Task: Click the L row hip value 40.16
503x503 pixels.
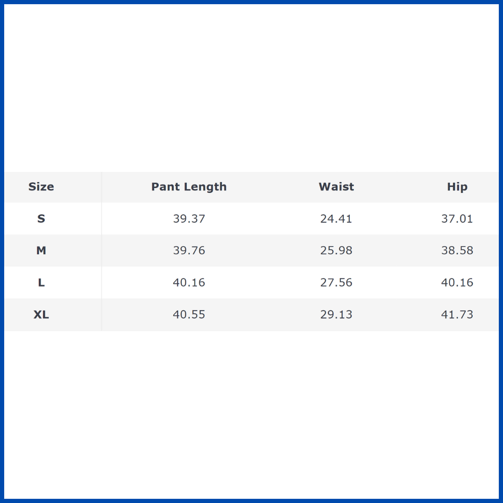Action: point(457,283)
